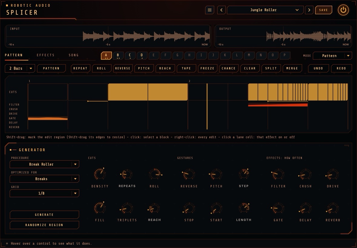Click the REDO button
The image size is (357, 248).
(341, 68)
